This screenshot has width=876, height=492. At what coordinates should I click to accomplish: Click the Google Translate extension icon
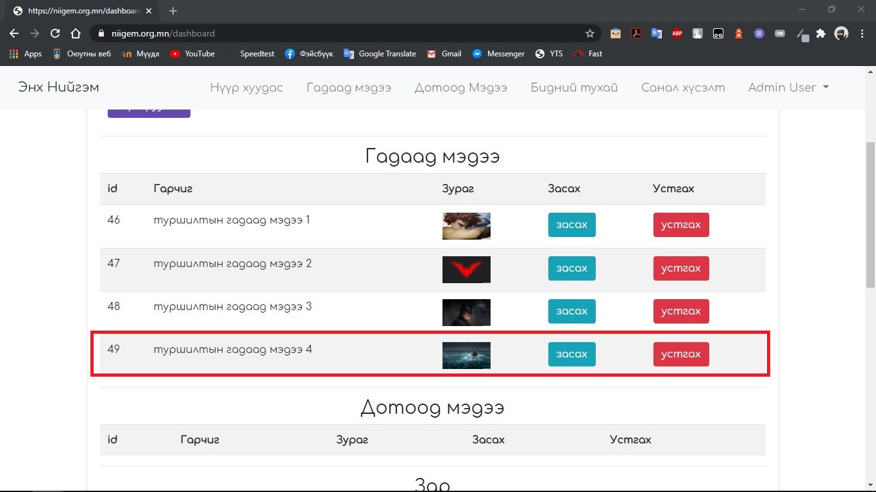656,33
